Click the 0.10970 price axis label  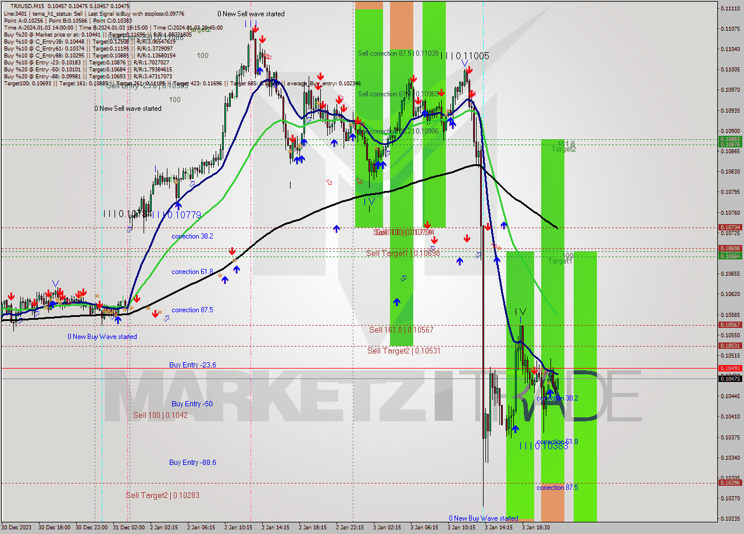[x=730, y=90]
